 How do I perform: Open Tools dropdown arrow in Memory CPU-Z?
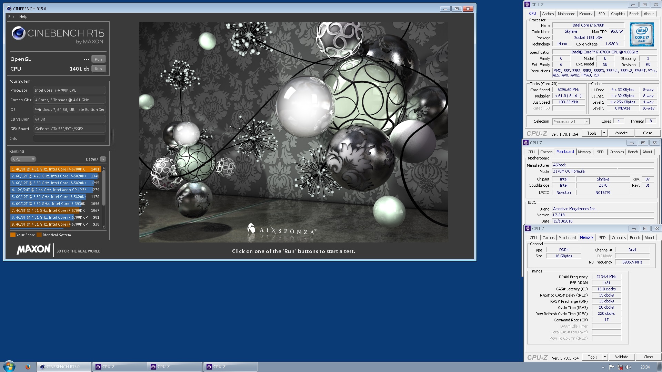click(605, 357)
